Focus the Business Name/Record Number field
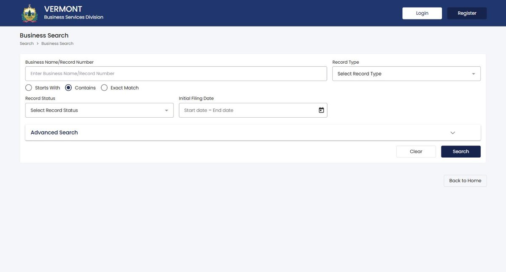506x272 pixels. click(176, 73)
